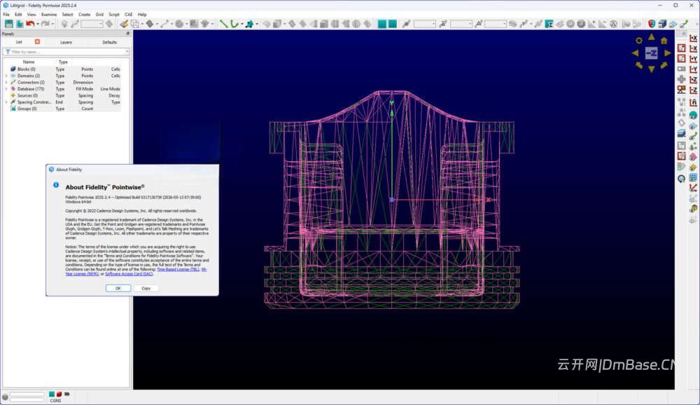
Task: Click the red Undo arrow icon
Action: 30,24
